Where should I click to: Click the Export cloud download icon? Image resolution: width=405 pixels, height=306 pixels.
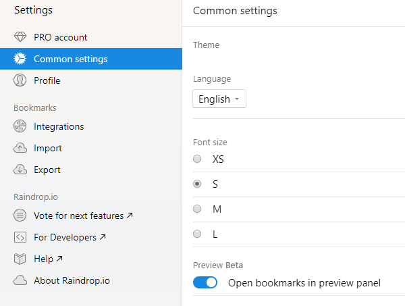[x=20, y=170]
